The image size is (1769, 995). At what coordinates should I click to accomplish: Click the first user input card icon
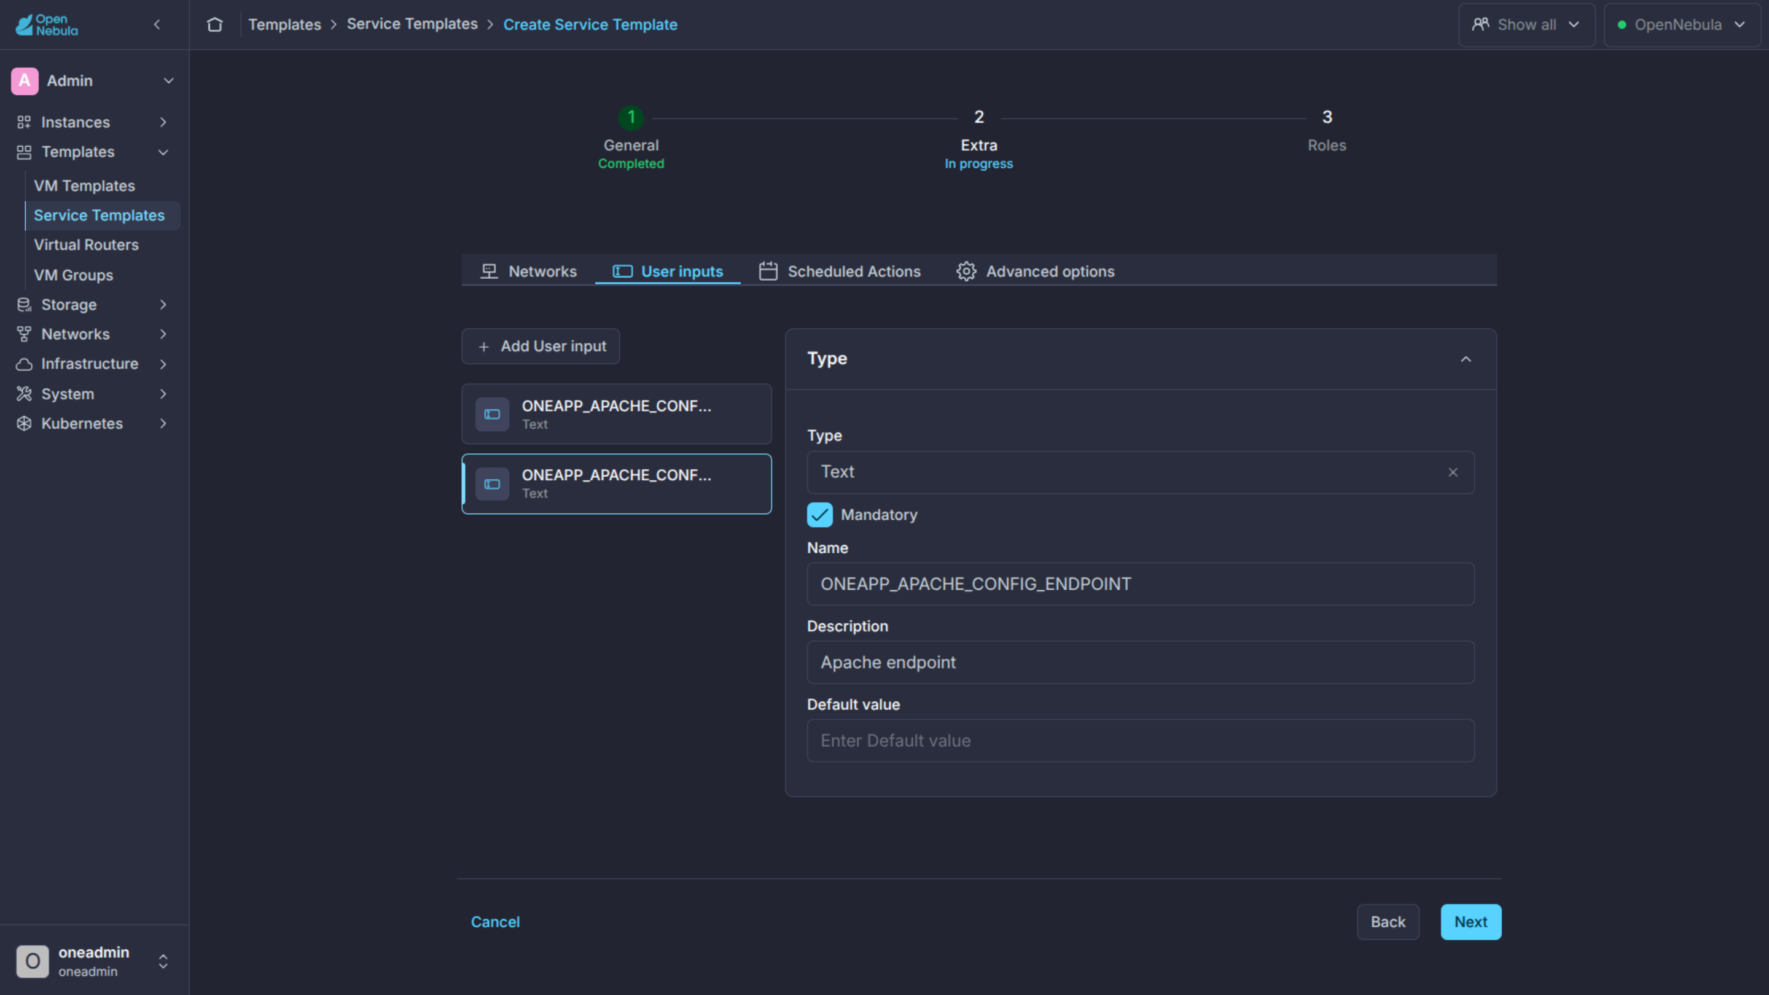(493, 414)
